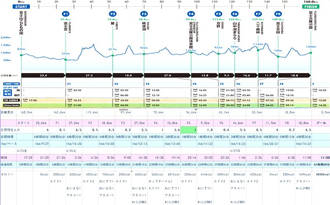Click the 距離累計 row label
This screenshot has height=205, width=330.
point(7,112)
